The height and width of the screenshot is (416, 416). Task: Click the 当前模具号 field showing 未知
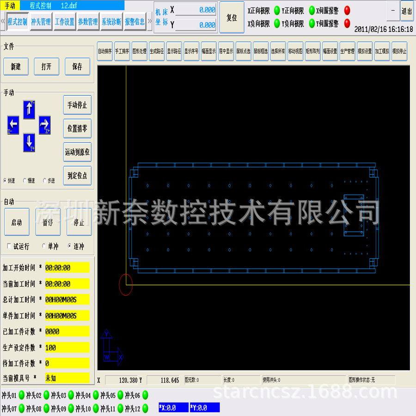click(67, 378)
